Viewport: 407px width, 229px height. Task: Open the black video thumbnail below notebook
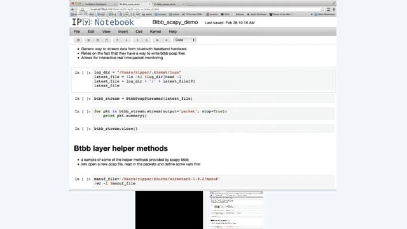pyautogui.click(x=169, y=210)
